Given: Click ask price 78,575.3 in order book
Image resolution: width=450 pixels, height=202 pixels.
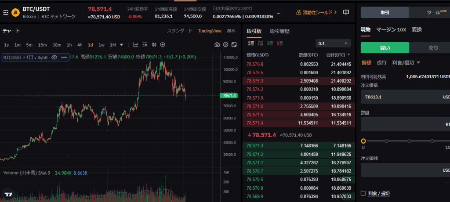Looking at the screenshot, I should pos(255,81).
